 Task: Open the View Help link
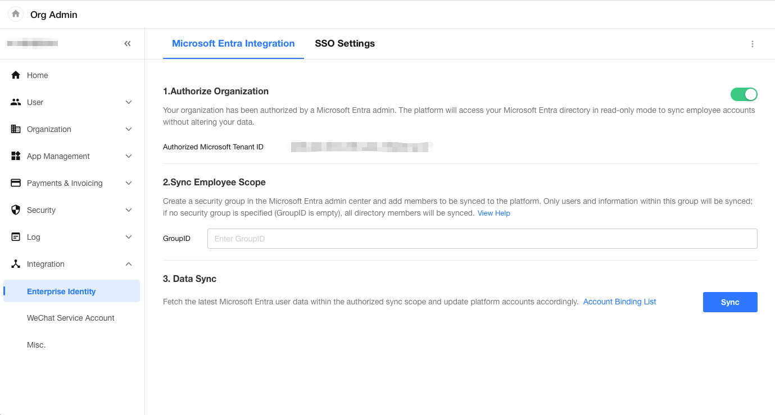493,213
